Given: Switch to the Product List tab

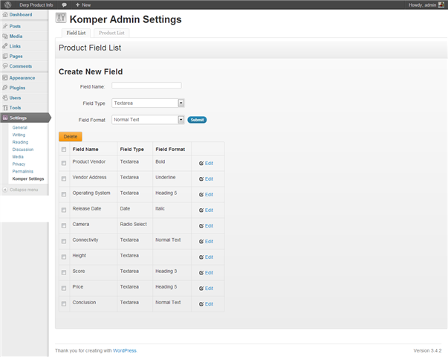Looking at the screenshot, I should click(111, 33).
